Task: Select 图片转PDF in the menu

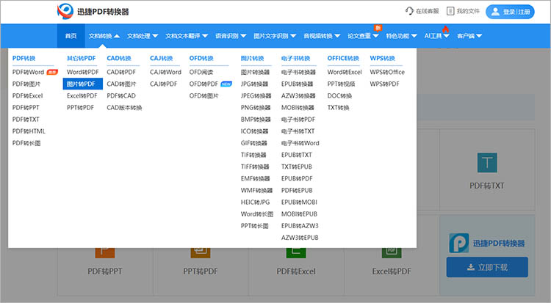Action: pyautogui.click(x=81, y=84)
